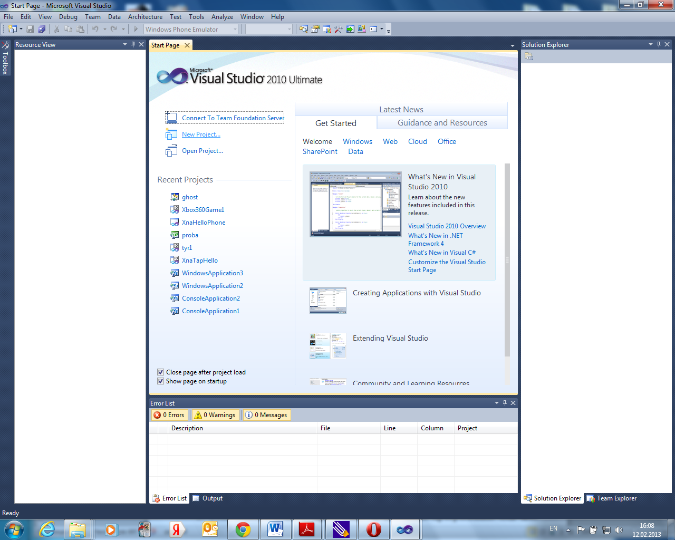Click the Open Project... link
The height and width of the screenshot is (540, 675).
click(x=202, y=151)
